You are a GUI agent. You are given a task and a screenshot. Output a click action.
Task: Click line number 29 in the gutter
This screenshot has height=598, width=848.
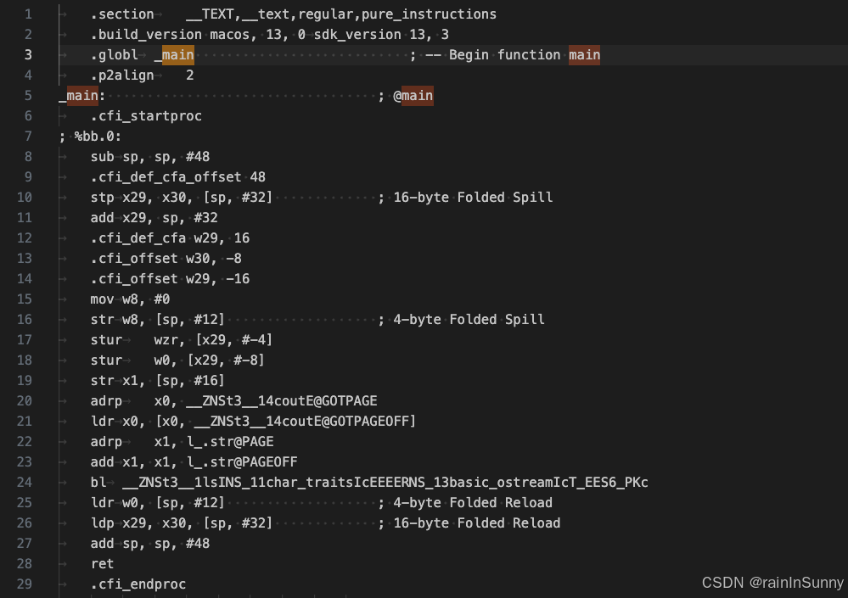click(x=25, y=584)
